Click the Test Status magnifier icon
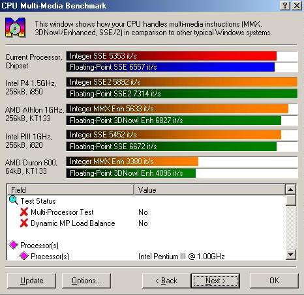The height and width of the screenshot is (295, 304). [14, 201]
